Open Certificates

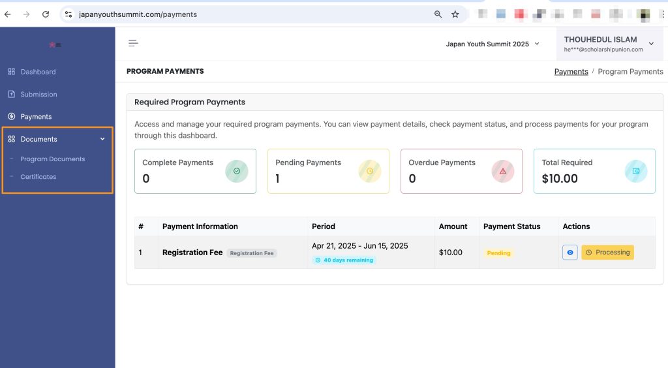click(x=38, y=177)
